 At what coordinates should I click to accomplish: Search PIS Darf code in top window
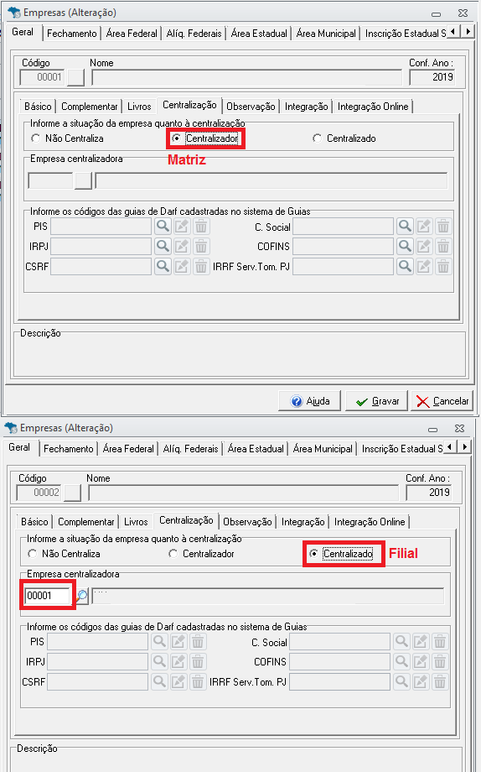[163, 227]
